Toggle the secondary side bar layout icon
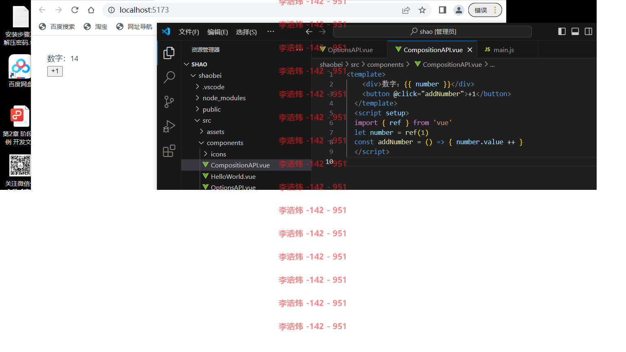 589,31
